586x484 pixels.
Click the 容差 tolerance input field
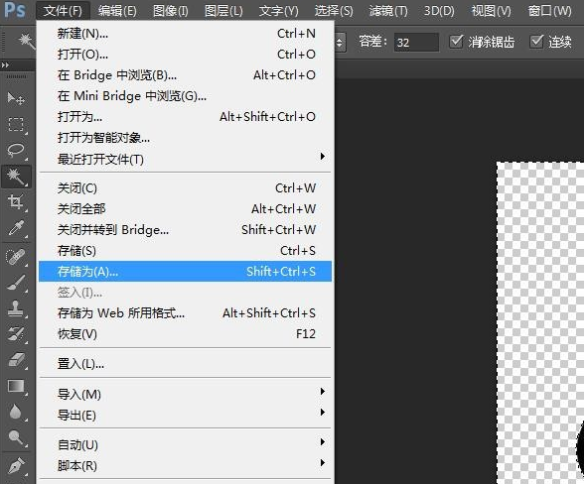pos(416,43)
